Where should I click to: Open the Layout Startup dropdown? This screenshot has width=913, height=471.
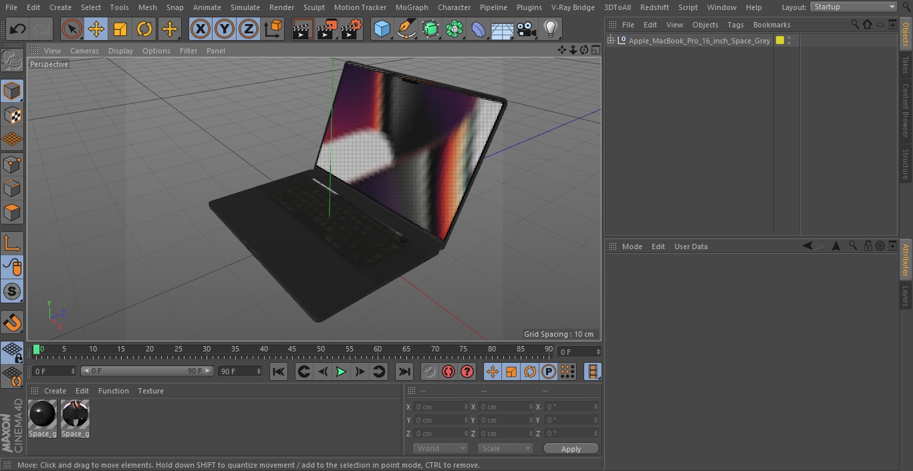coord(854,7)
